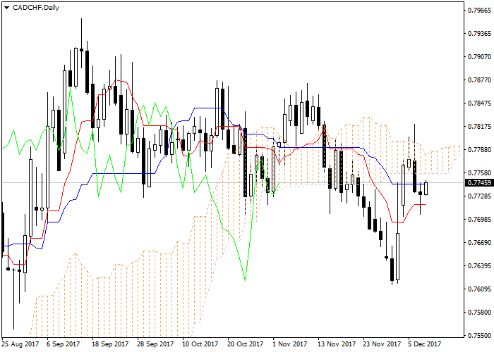Click price level 0.76690 on the scale

479,242
